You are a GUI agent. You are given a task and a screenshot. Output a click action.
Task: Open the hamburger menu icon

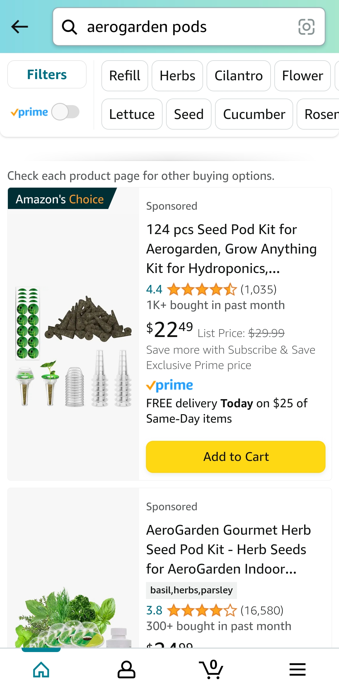(x=297, y=670)
